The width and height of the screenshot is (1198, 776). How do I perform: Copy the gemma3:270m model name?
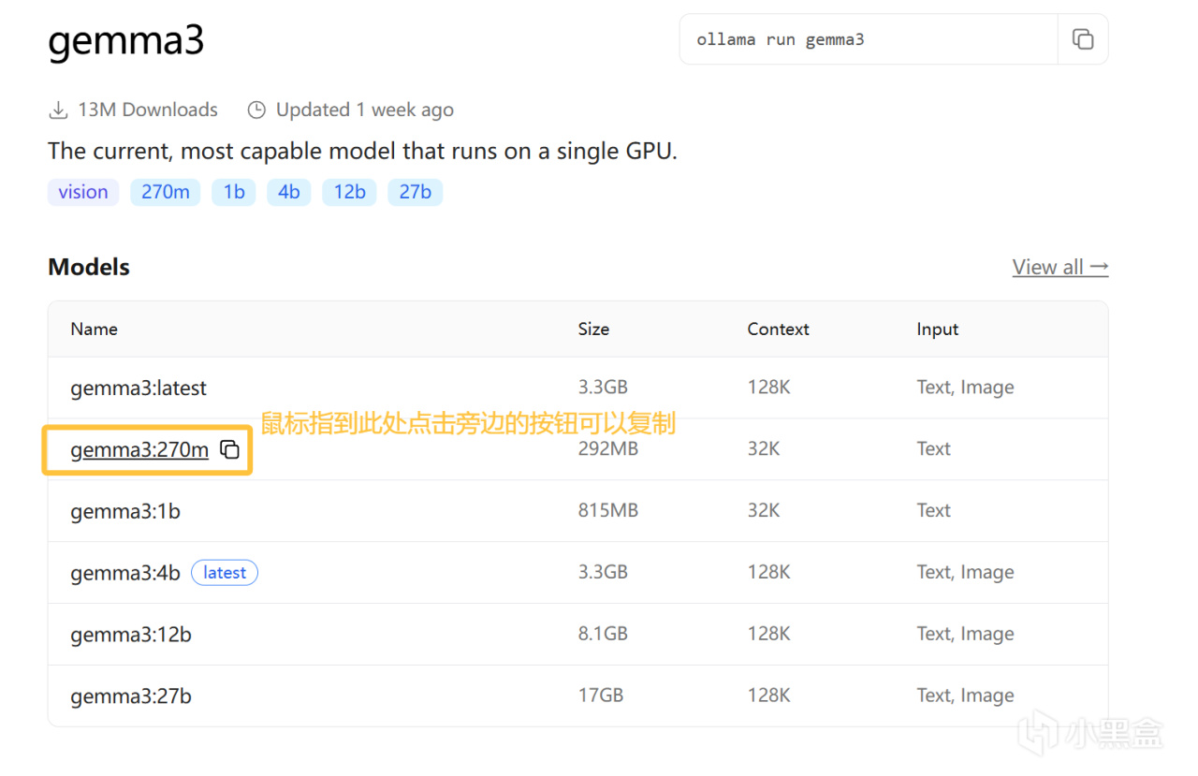[x=229, y=450]
